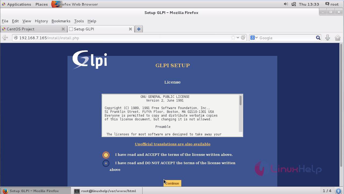Click the site identity globe icon
Screen dimensions: 344x194
16,38
